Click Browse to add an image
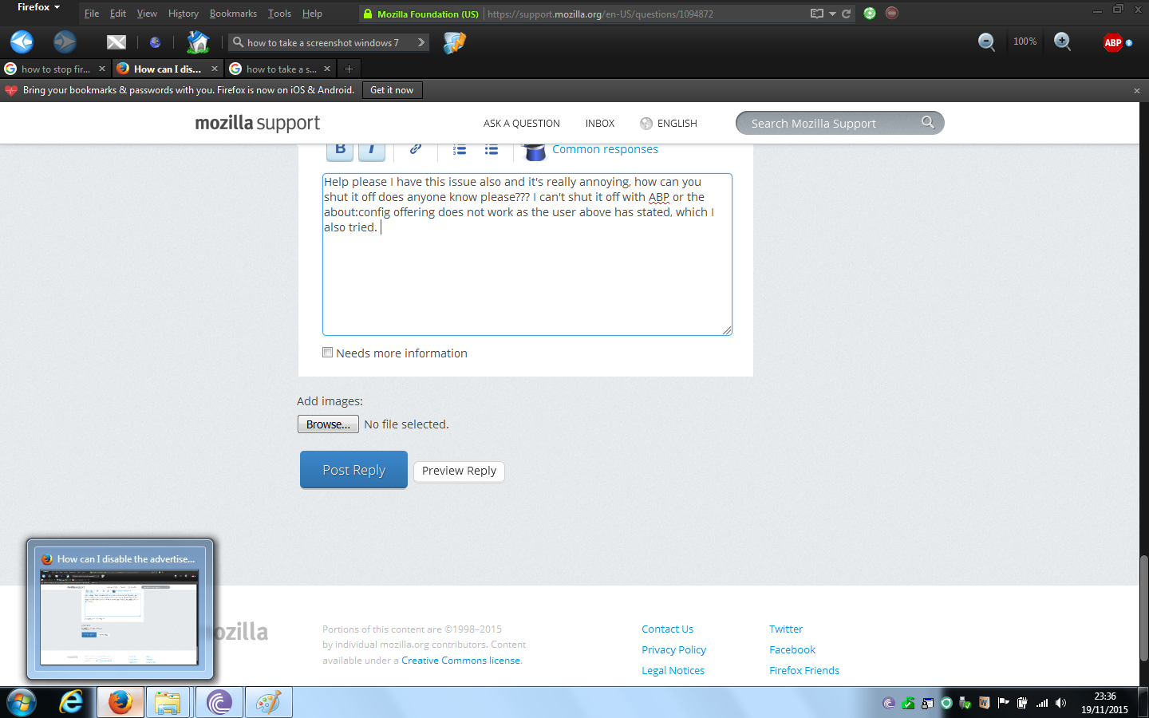 click(x=328, y=424)
